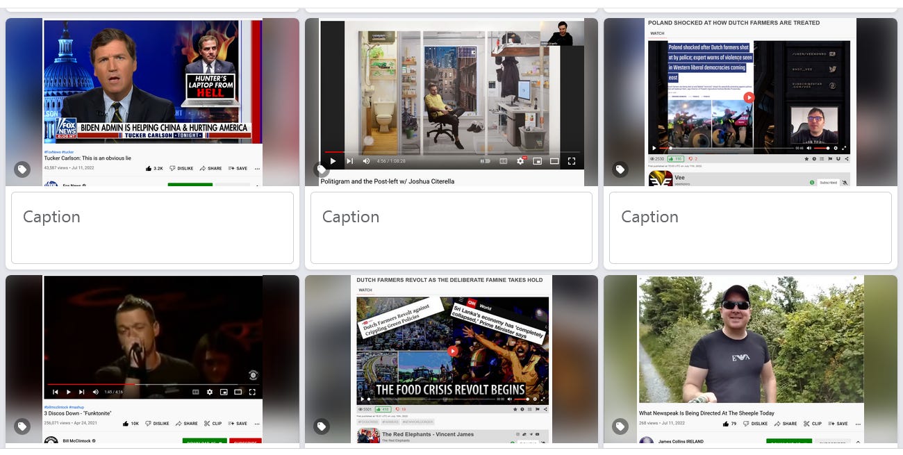Screen dimensions: 903x455
Task: Click the Subscribed button beside Vee channel
Action: [x=828, y=183]
